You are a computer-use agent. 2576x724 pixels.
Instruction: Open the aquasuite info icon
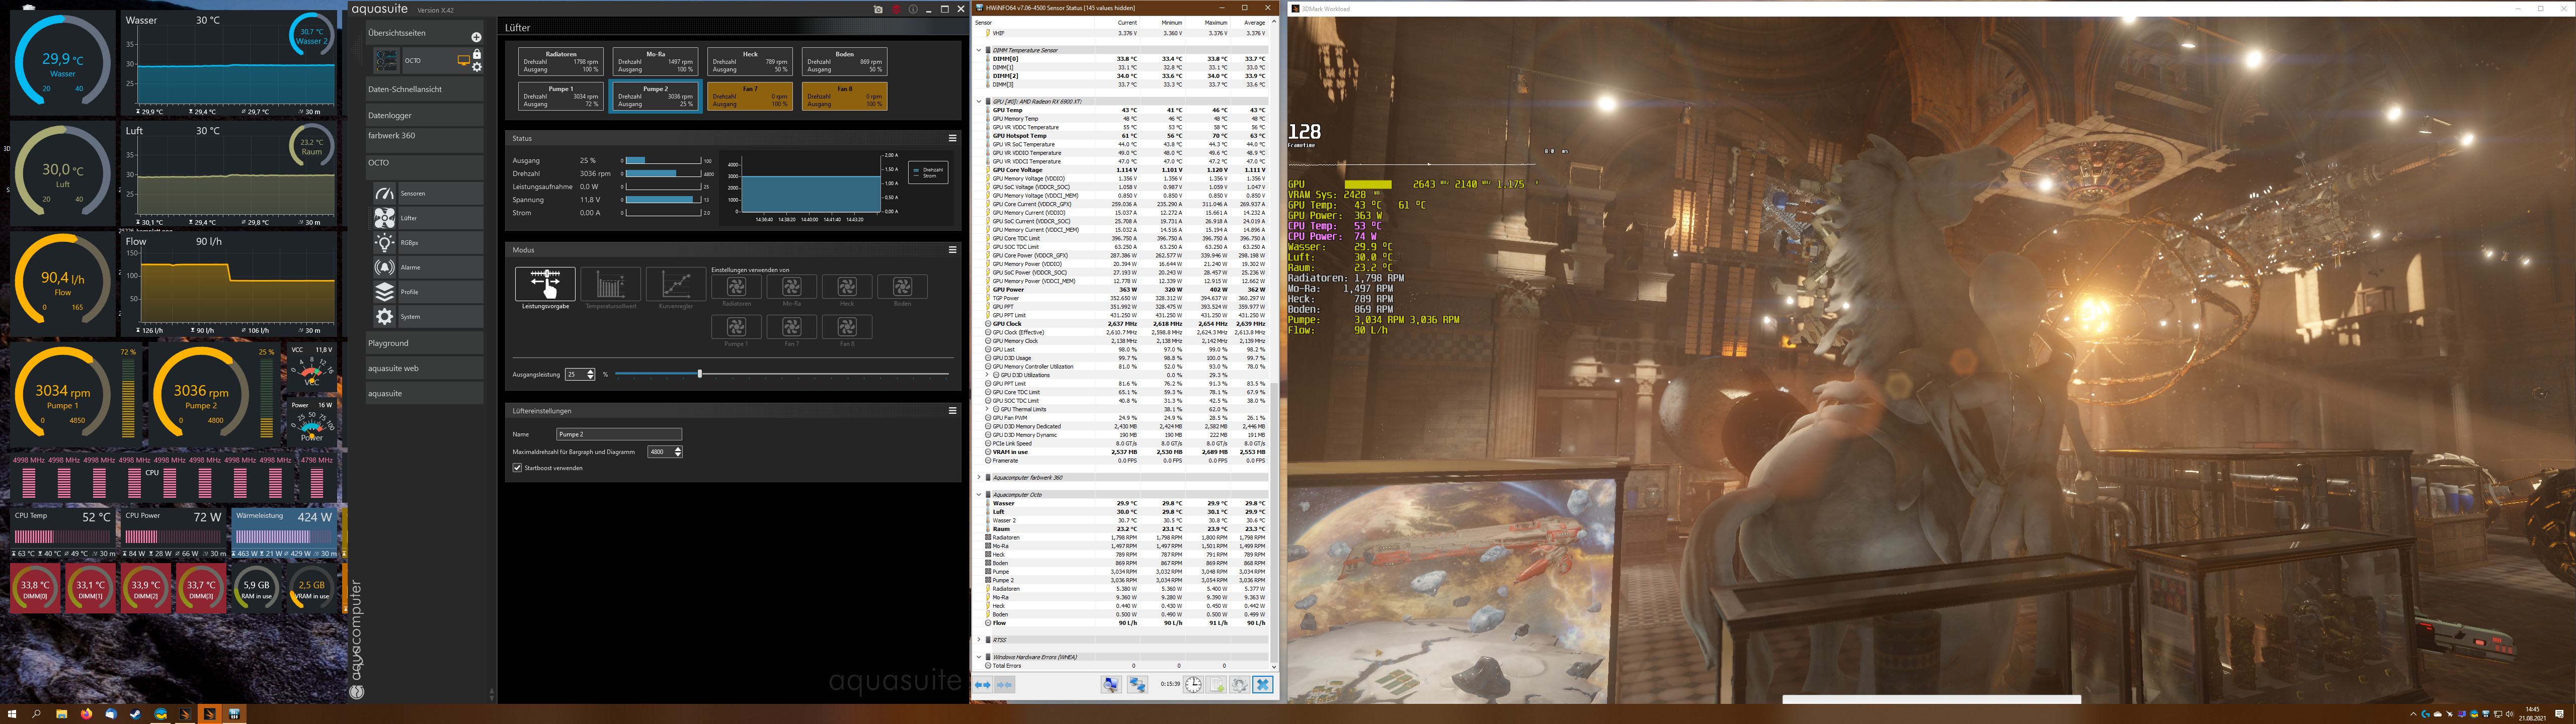pyautogui.click(x=913, y=9)
